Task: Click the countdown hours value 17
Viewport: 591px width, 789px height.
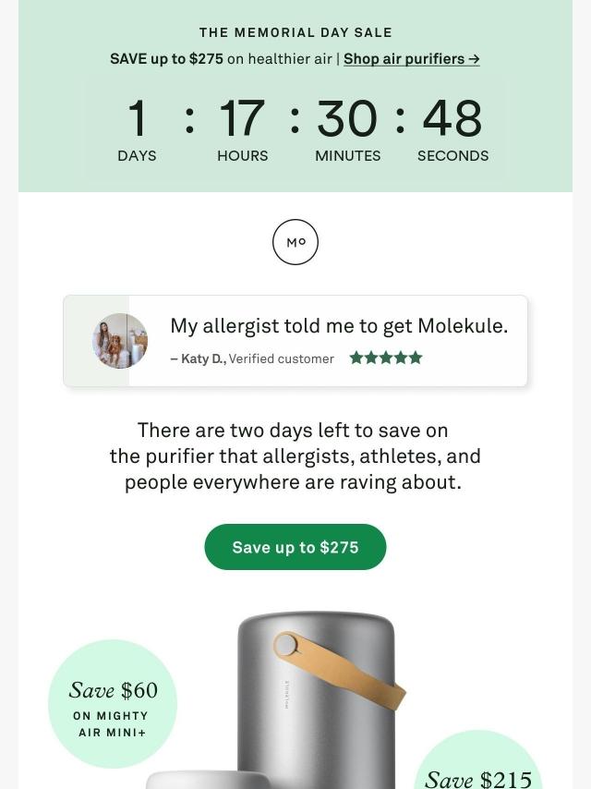Action: pos(242,118)
